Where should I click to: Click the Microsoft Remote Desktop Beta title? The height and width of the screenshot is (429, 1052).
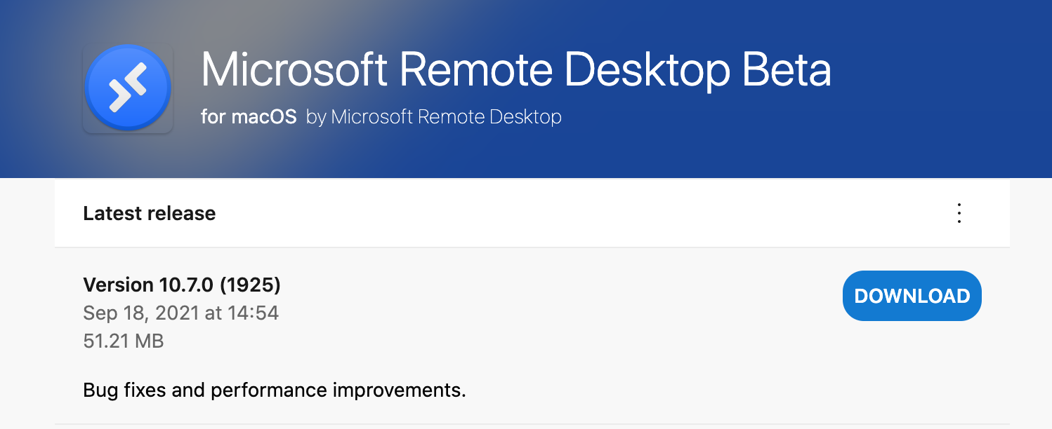(516, 69)
